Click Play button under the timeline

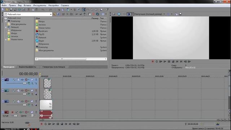pos(54,124)
